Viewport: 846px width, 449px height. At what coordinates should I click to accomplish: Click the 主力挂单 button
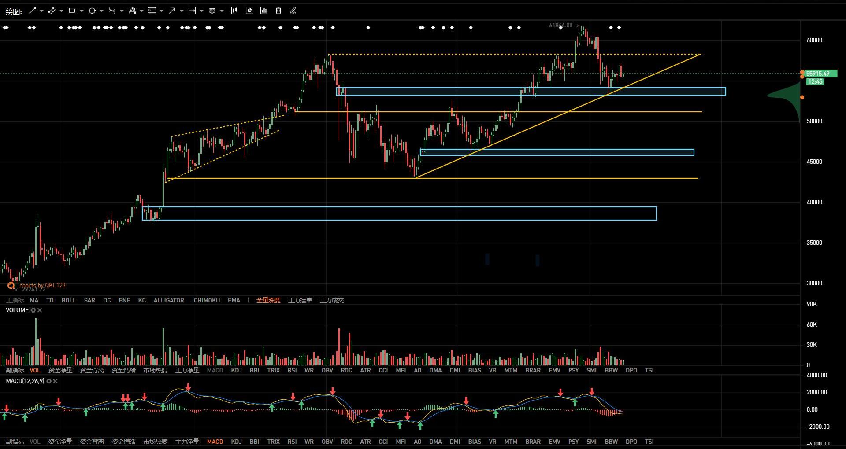(300, 300)
